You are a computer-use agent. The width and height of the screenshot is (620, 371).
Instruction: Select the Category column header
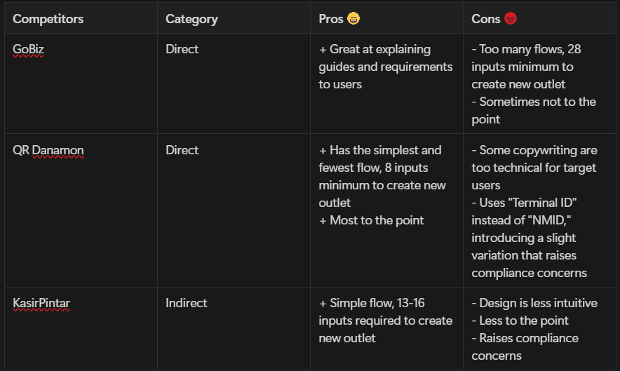click(191, 19)
